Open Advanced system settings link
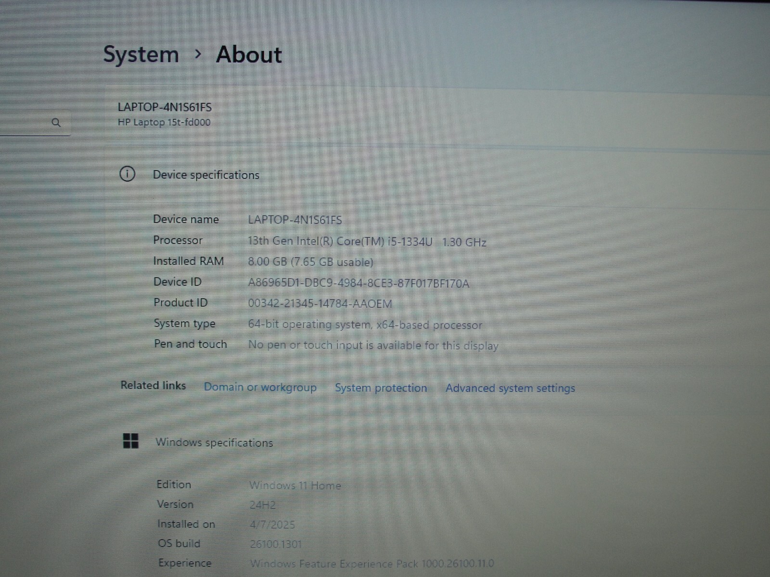The image size is (770, 577). coord(510,388)
